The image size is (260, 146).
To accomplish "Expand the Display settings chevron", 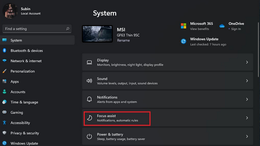I will click(x=247, y=62).
